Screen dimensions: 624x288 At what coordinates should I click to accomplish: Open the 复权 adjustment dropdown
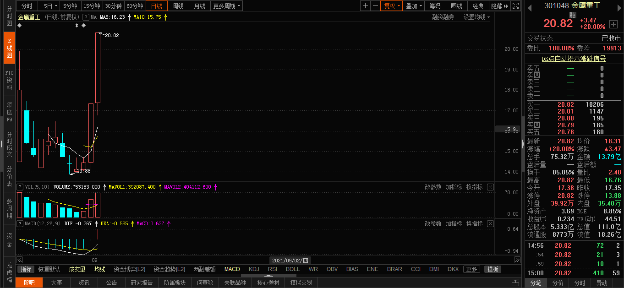(x=392, y=6)
